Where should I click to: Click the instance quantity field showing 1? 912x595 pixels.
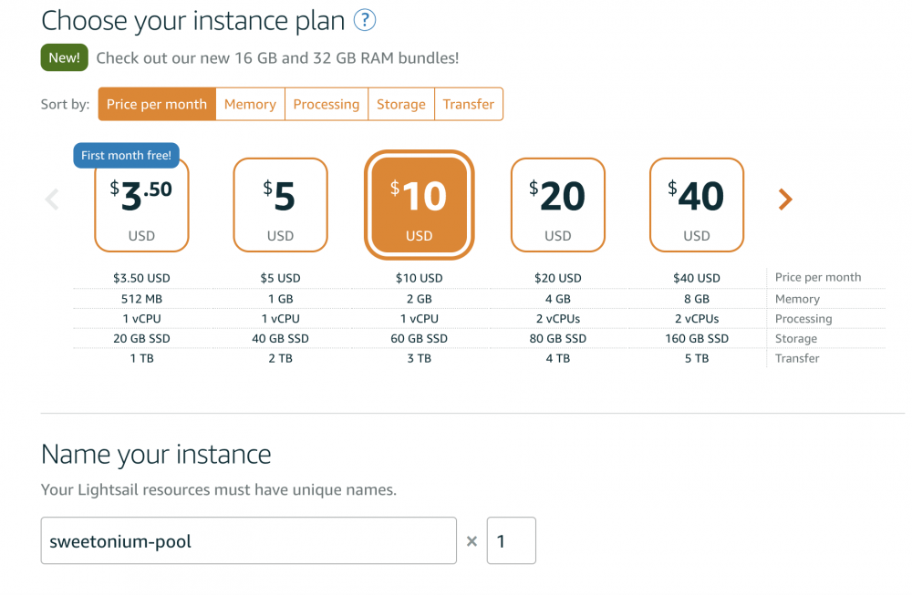511,540
